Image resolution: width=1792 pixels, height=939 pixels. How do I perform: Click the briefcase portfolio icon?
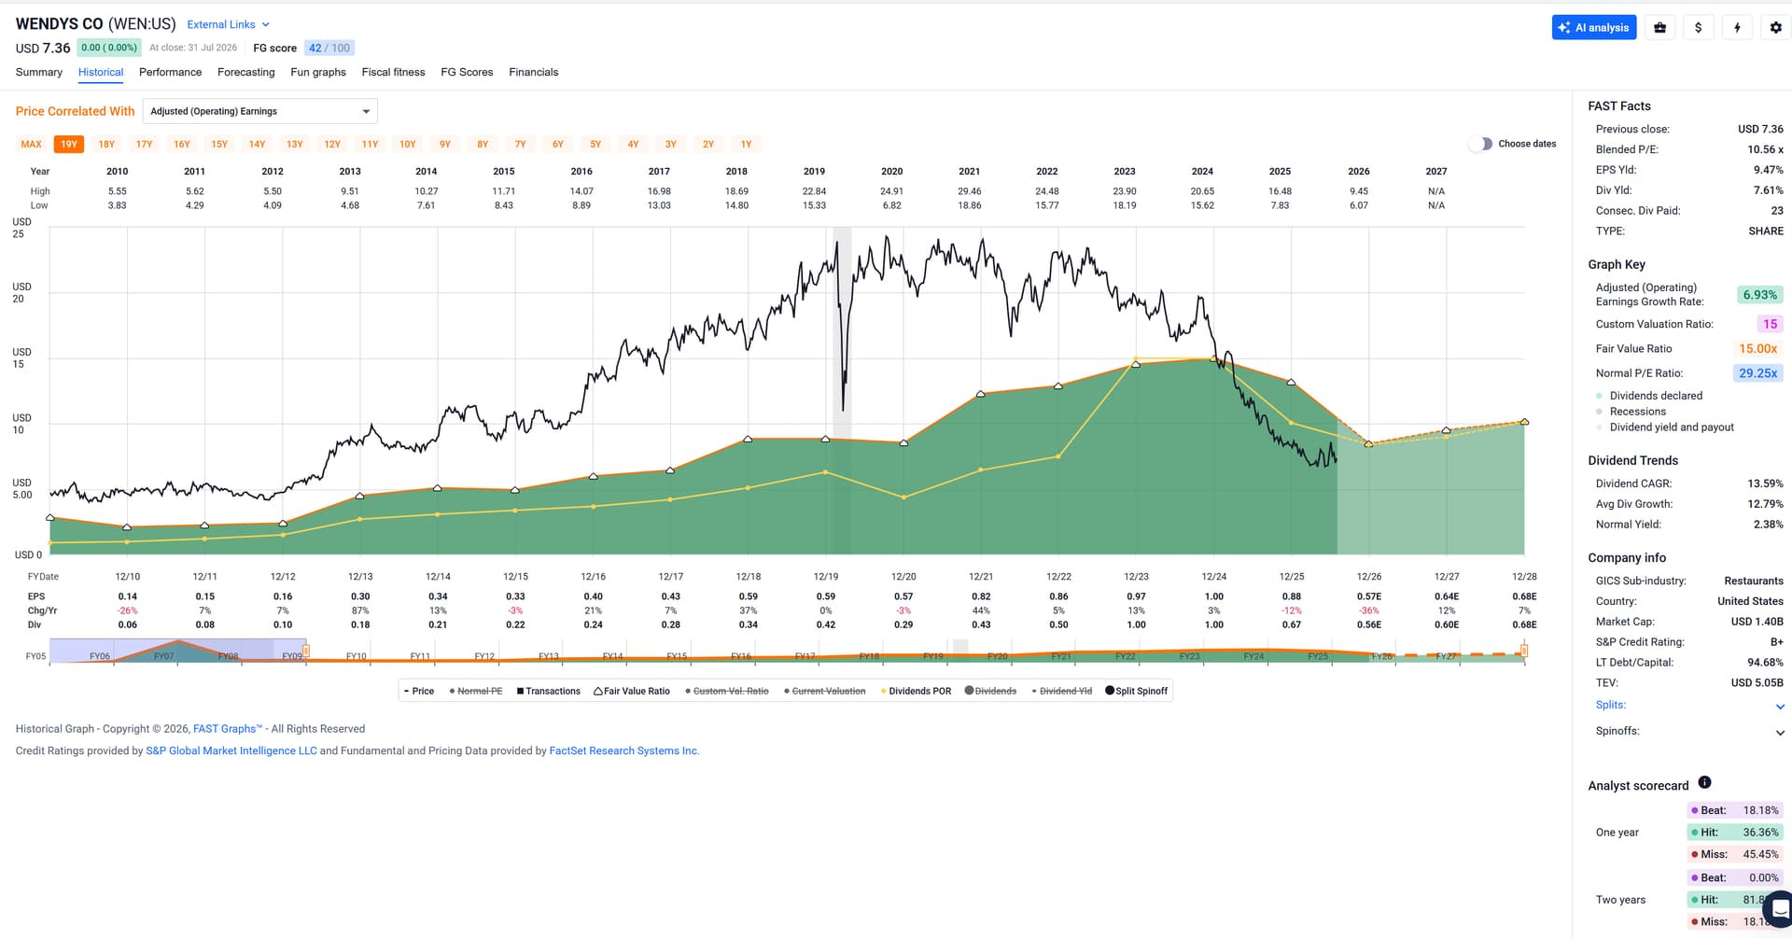point(1659,28)
